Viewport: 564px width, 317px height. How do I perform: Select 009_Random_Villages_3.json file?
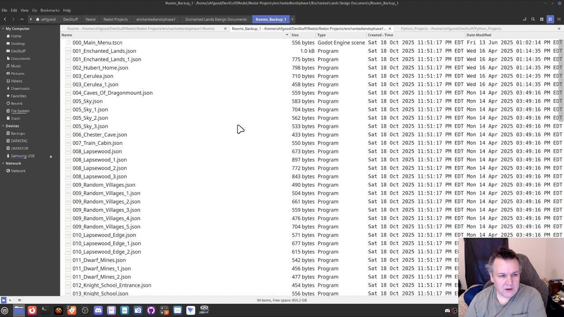[x=106, y=210]
